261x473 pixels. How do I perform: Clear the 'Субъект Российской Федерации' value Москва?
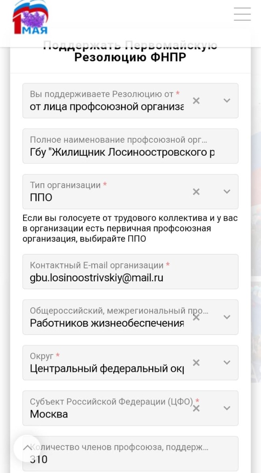pos(196,408)
